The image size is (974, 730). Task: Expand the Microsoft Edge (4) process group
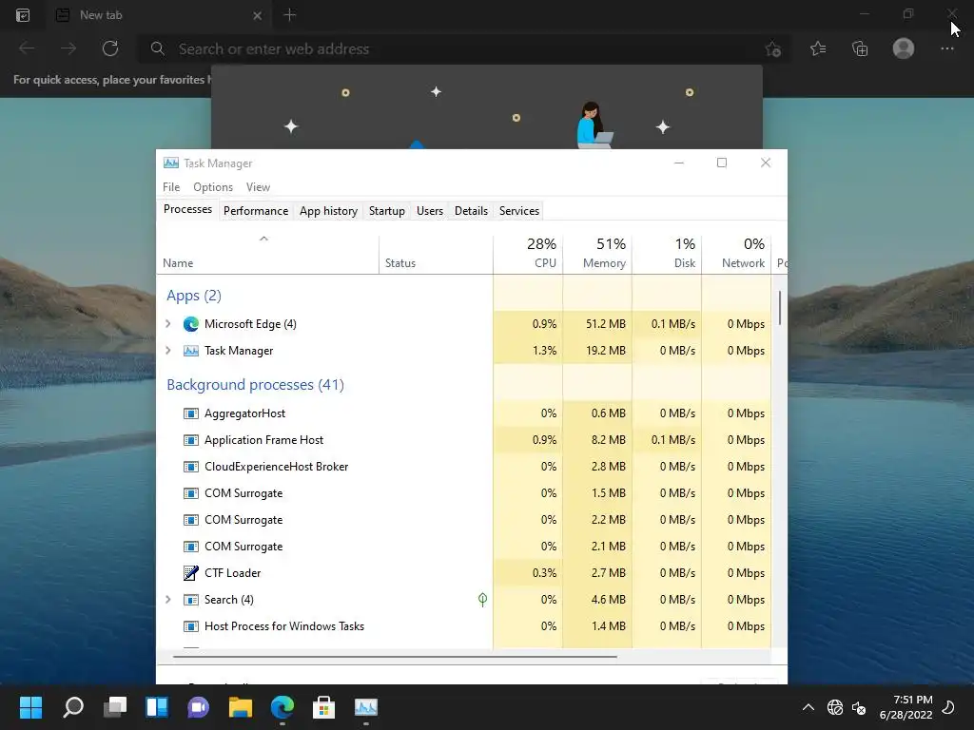[167, 324]
